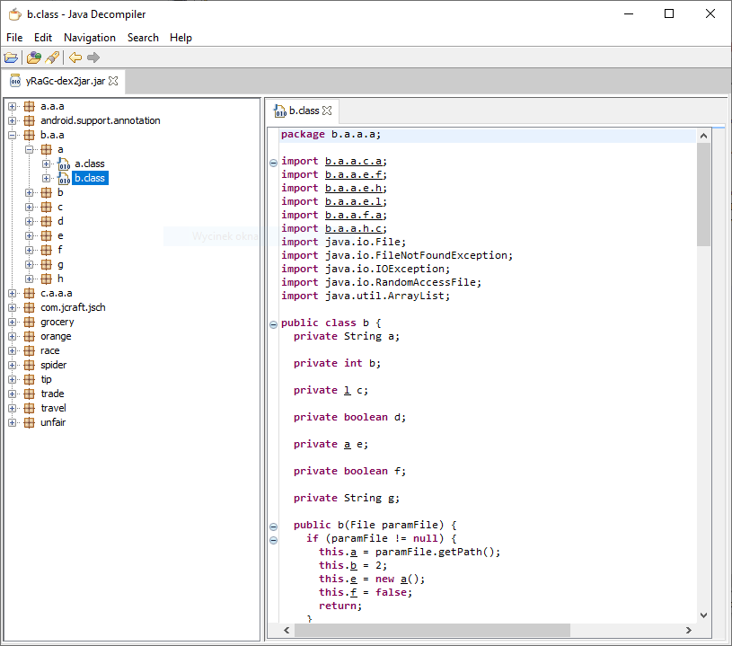Click the Search toolbar icon
Screen dimensions: 732x646
click(52, 58)
